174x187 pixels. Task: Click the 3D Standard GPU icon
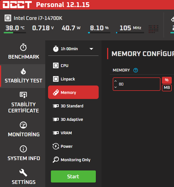tap(56, 106)
